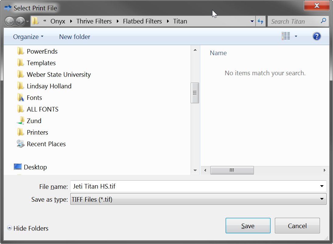Open Help with the question mark icon
Image resolution: width=333 pixels, height=244 pixels.
[x=317, y=36]
